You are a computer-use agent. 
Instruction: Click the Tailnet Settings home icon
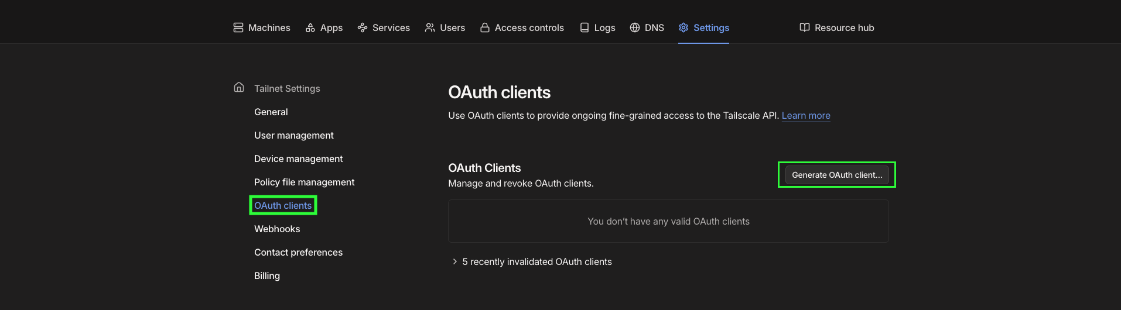(239, 87)
